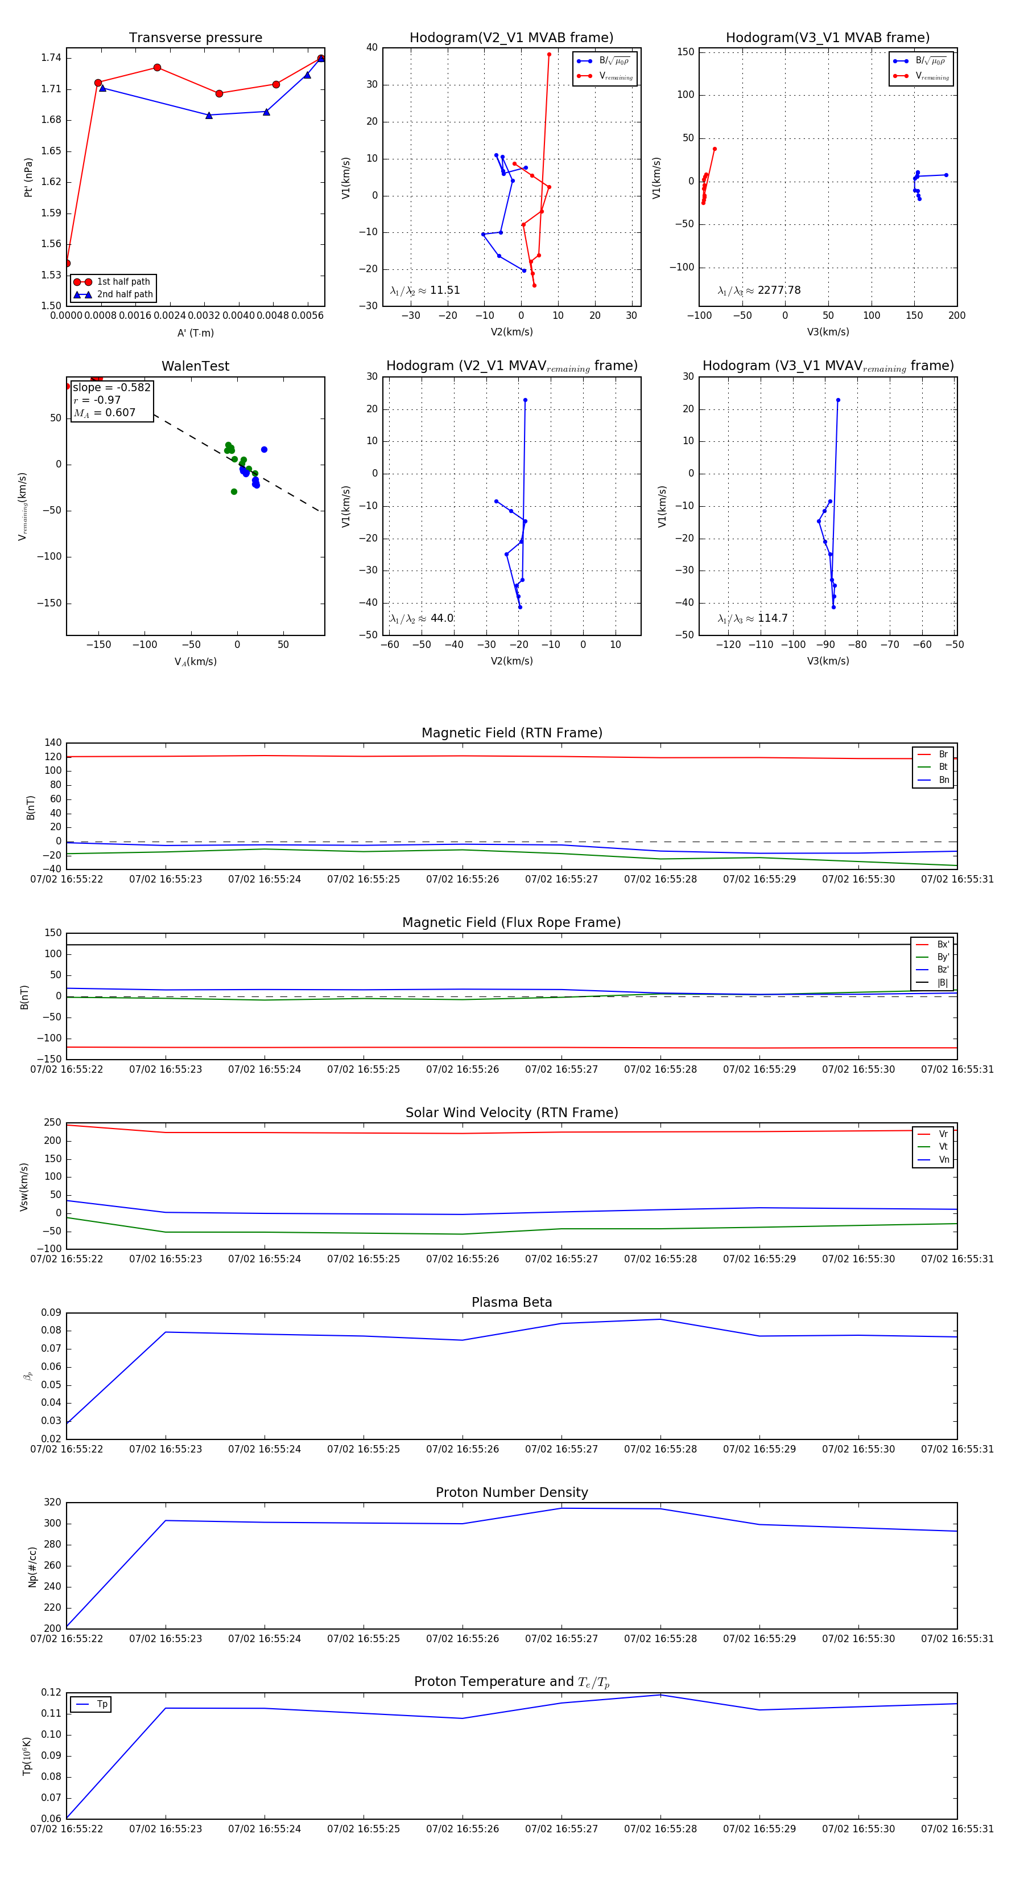Viewport: 1024px width, 1879px height.
Task: Click the WalenTest plot title
Action: pyautogui.click(x=195, y=366)
